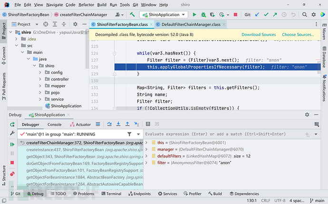Toggle Notifications tool window
The height and width of the screenshot is (204, 328).
click(x=324, y=88)
